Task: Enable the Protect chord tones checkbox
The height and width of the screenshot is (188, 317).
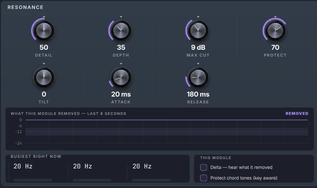Action: pos(203,178)
